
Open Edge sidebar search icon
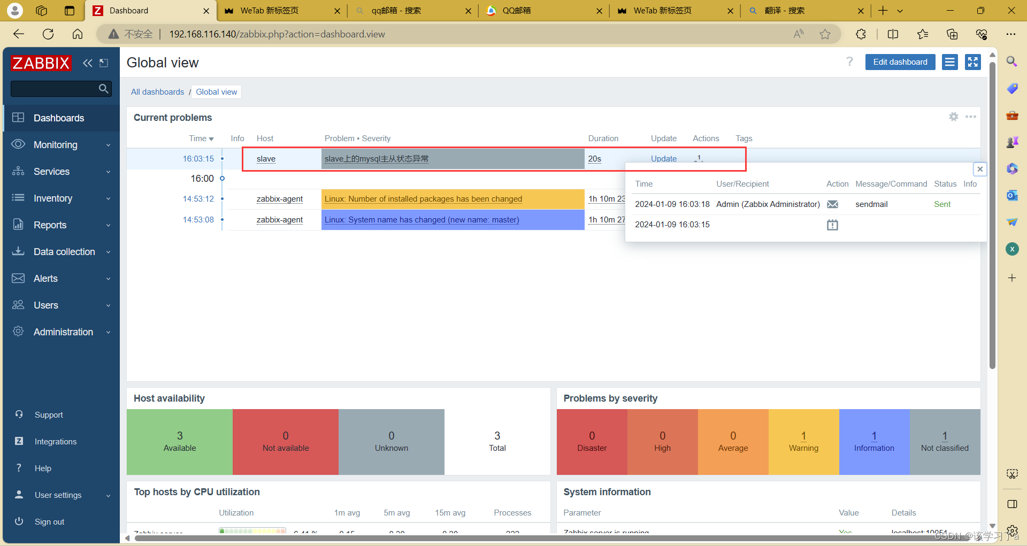click(x=1011, y=61)
